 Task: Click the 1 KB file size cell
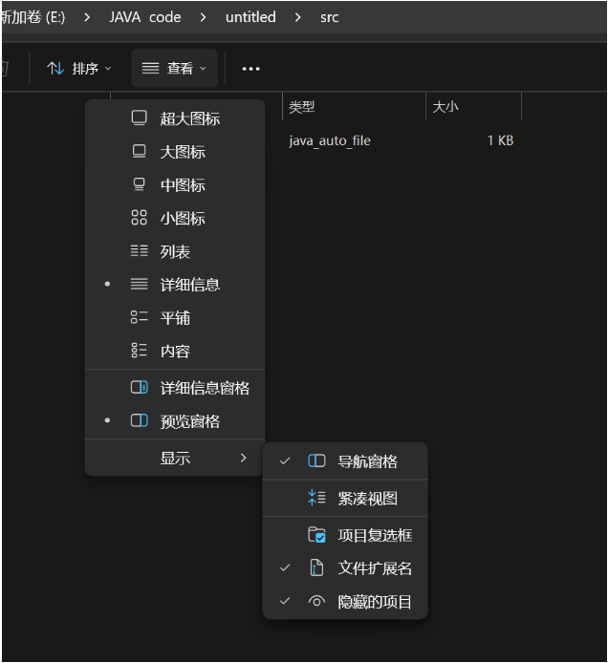(500, 140)
